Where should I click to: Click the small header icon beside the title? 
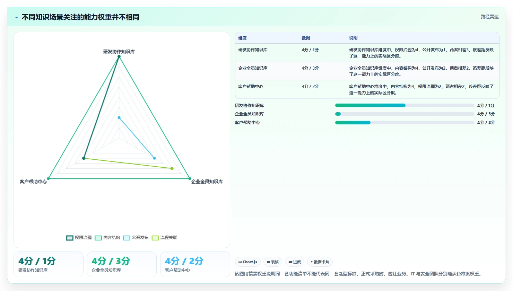point(16,17)
